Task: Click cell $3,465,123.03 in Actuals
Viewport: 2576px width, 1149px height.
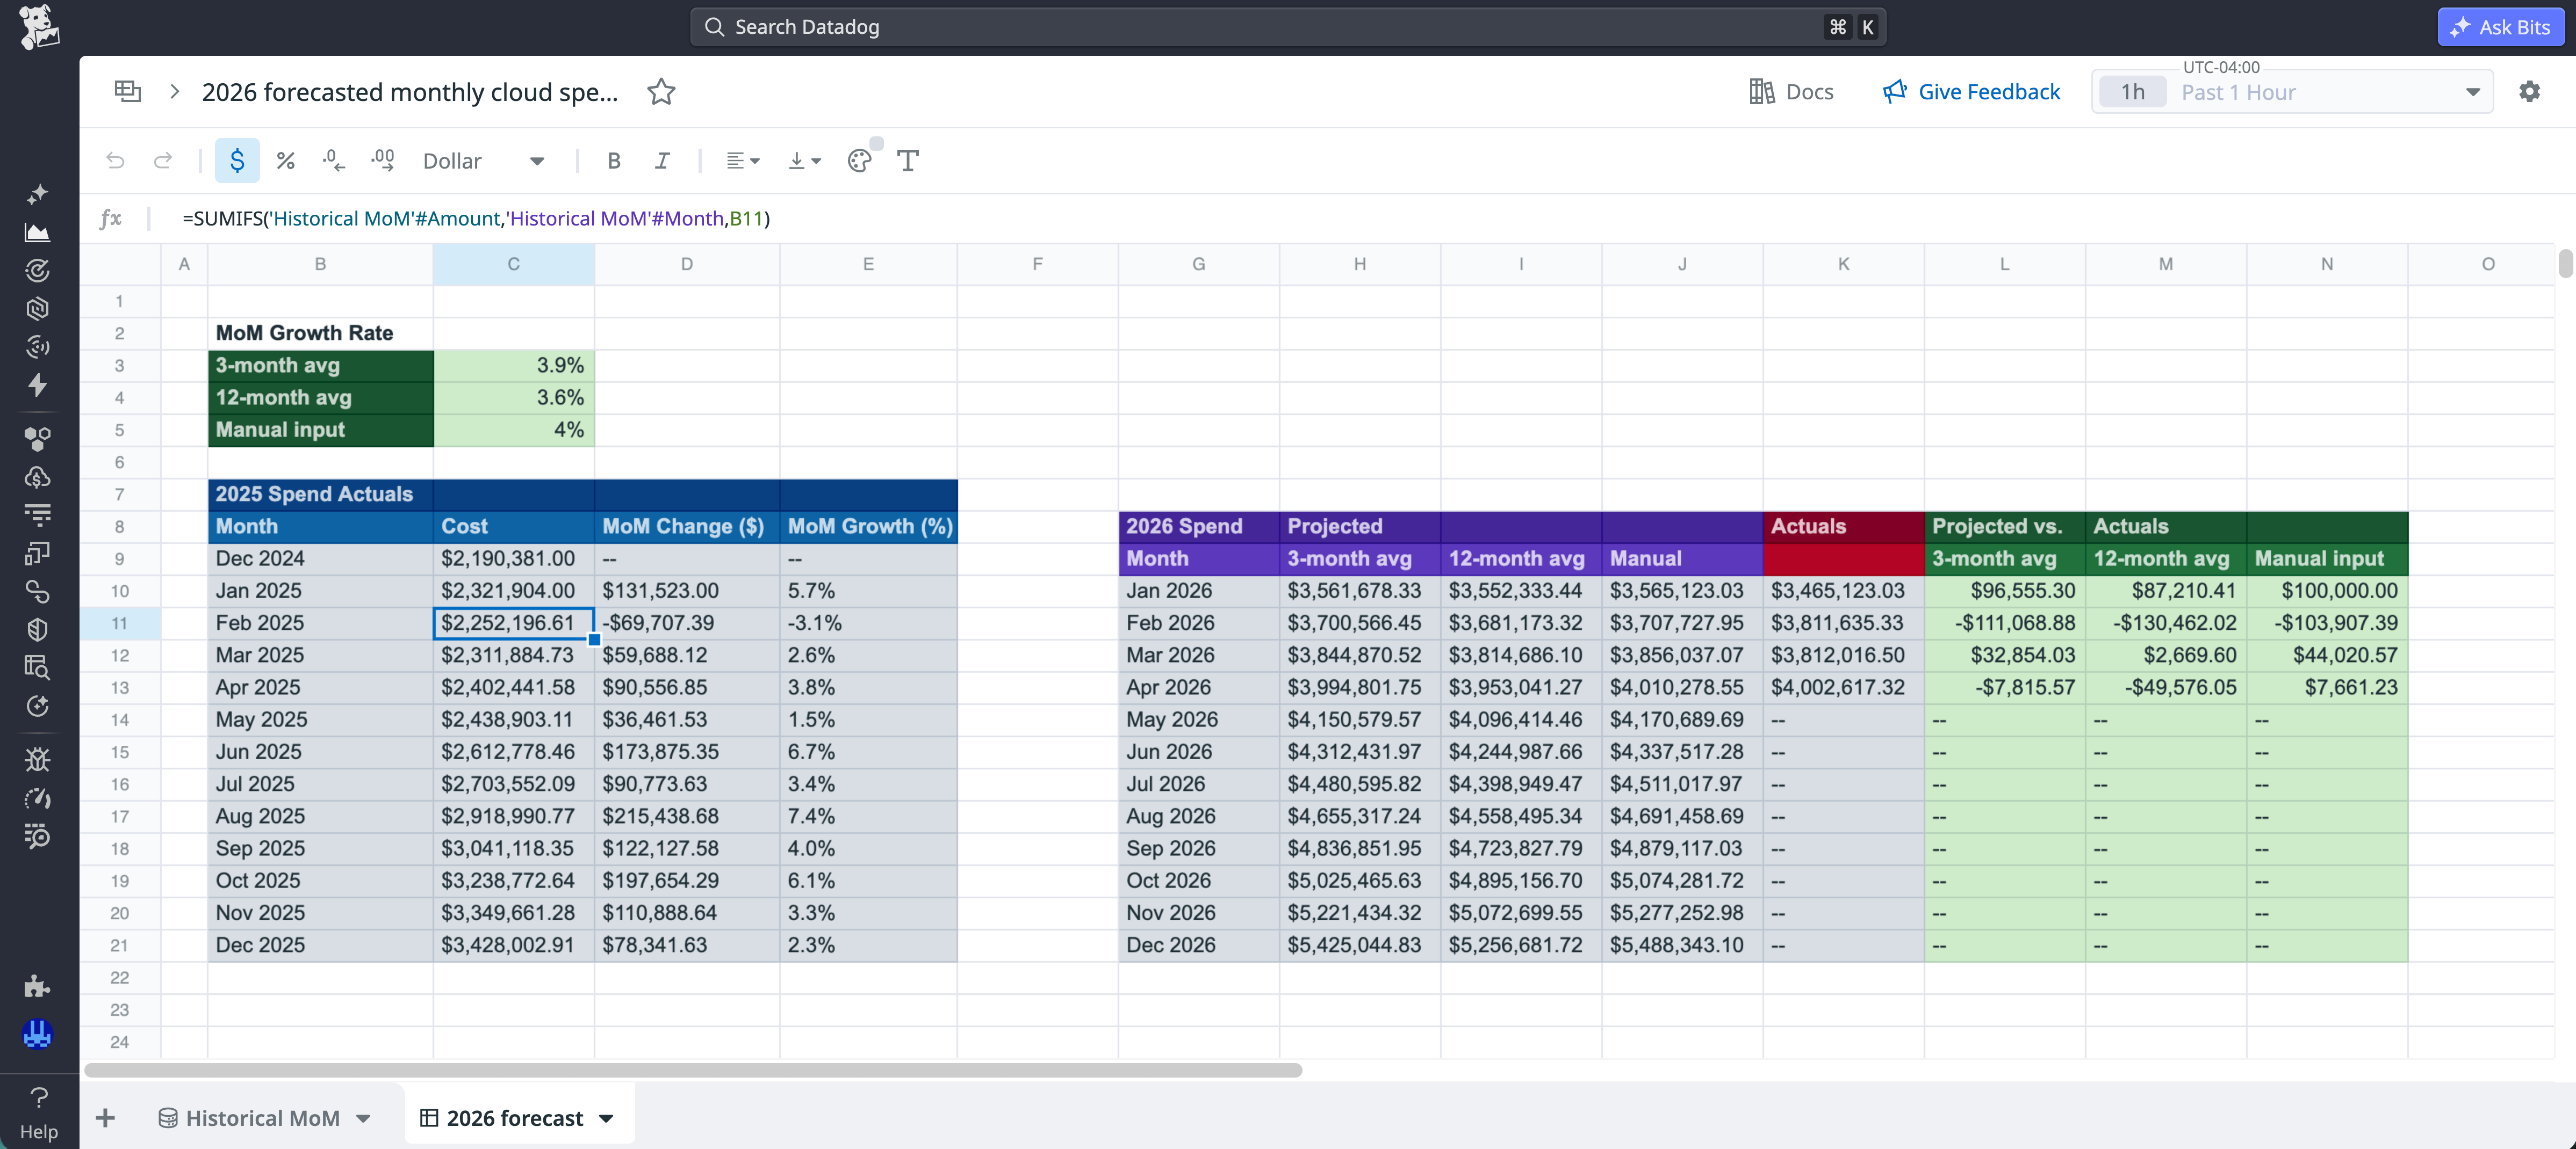Action: click(1843, 592)
